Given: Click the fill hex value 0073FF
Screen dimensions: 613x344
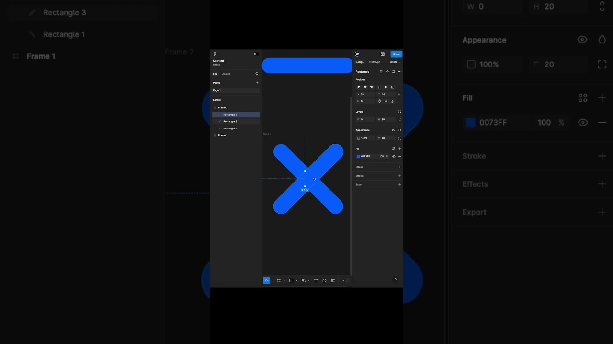Looking at the screenshot, I should (365, 156).
